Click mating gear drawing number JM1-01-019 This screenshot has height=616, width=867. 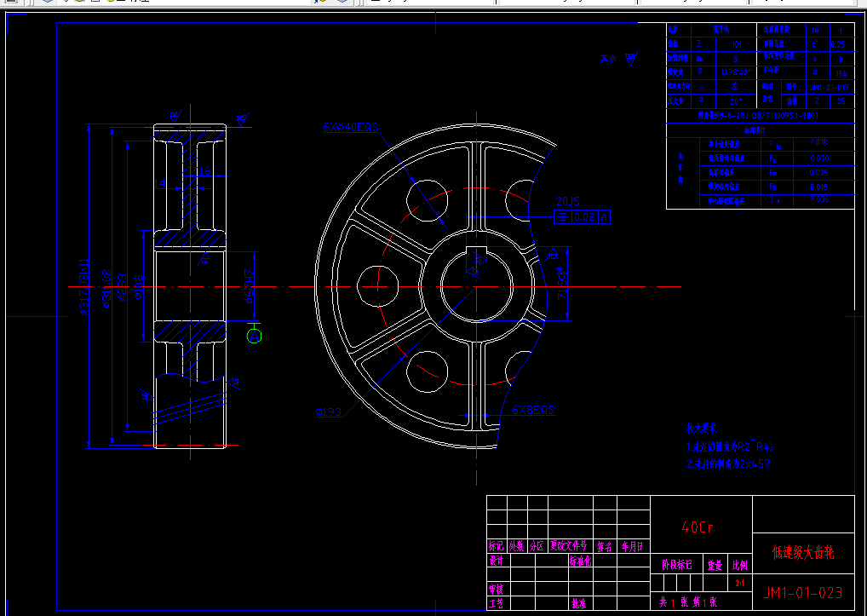coord(830,88)
